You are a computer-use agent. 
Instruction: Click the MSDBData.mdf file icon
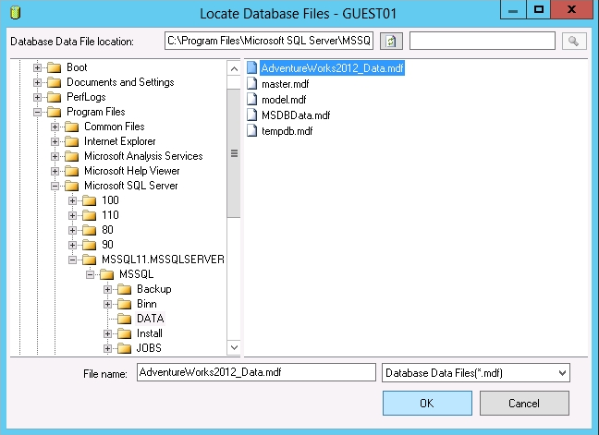(251, 115)
